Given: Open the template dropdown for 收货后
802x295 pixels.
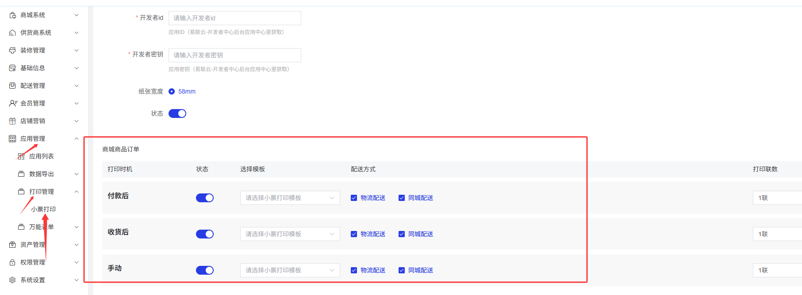Looking at the screenshot, I should tap(290, 234).
